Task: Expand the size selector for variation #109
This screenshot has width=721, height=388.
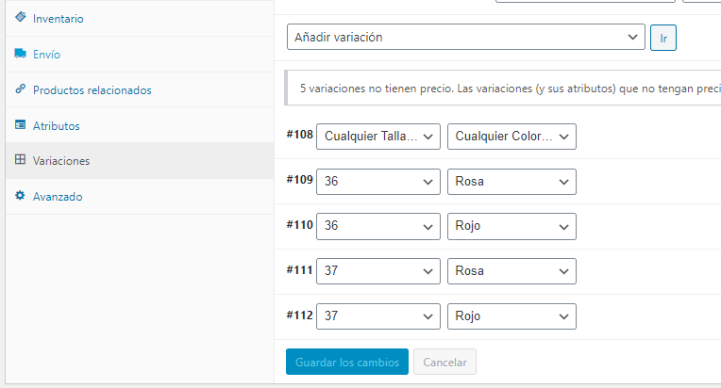Action: (378, 181)
